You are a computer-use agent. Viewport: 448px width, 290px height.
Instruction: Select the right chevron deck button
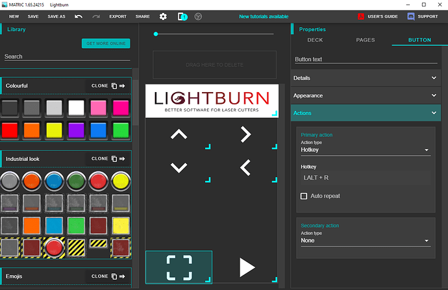(x=245, y=134)
